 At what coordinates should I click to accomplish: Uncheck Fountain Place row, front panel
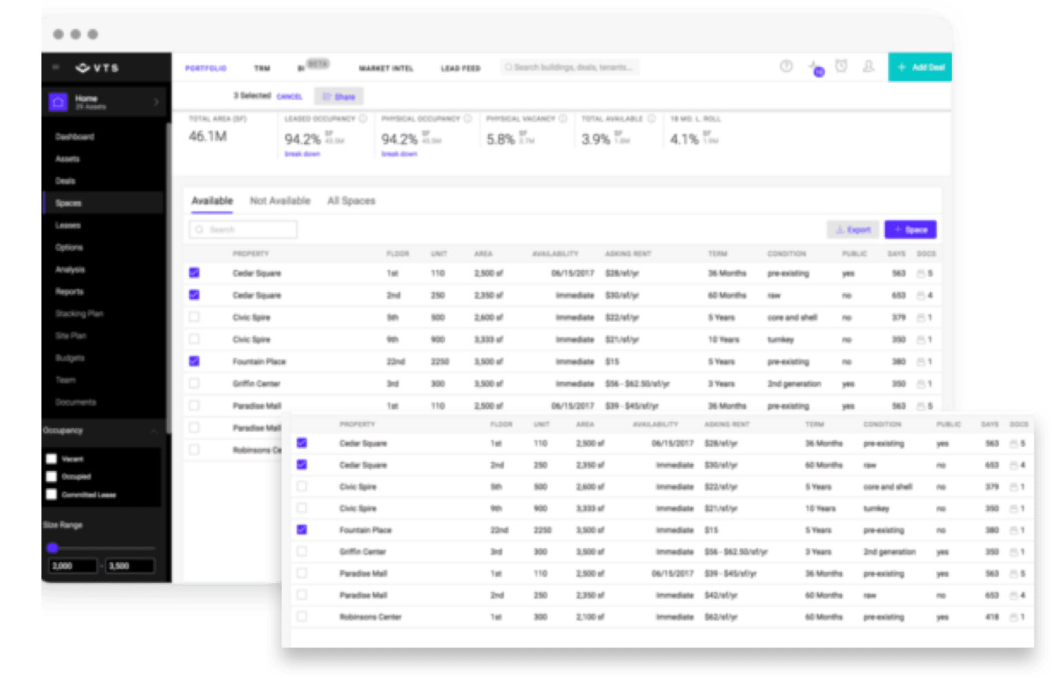pyautogui.click(x=302, y=530)
